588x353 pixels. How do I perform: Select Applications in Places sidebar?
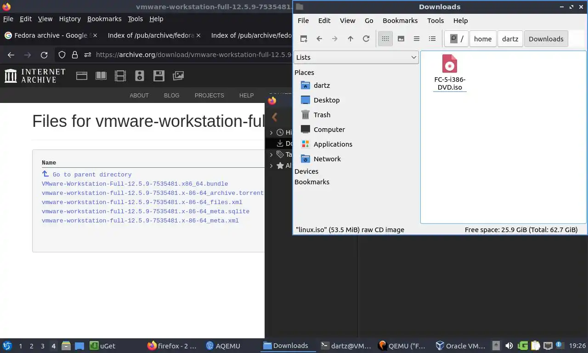pyautogui.click(x=333, y=144)
